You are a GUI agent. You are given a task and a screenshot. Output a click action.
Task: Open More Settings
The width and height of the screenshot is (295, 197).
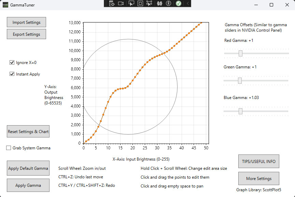pos(259,179)
